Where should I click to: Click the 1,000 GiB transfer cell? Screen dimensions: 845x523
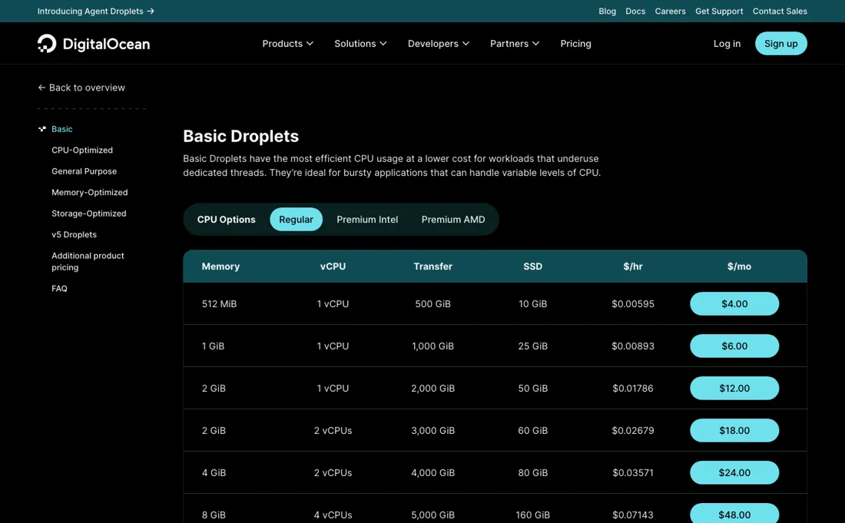pos(432,346)
